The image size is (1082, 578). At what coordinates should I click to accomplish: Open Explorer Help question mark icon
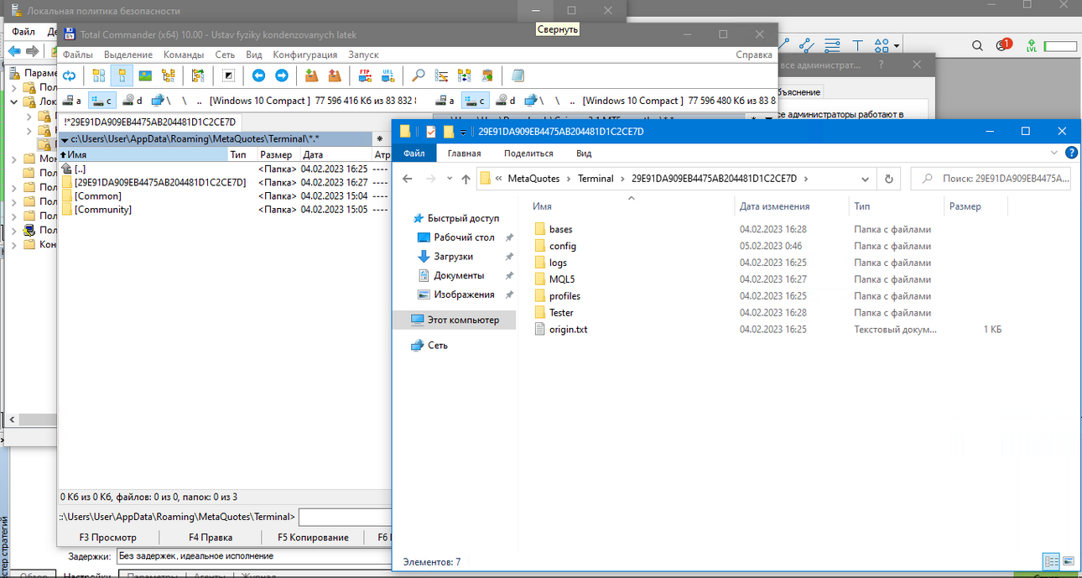[1071, 153]
